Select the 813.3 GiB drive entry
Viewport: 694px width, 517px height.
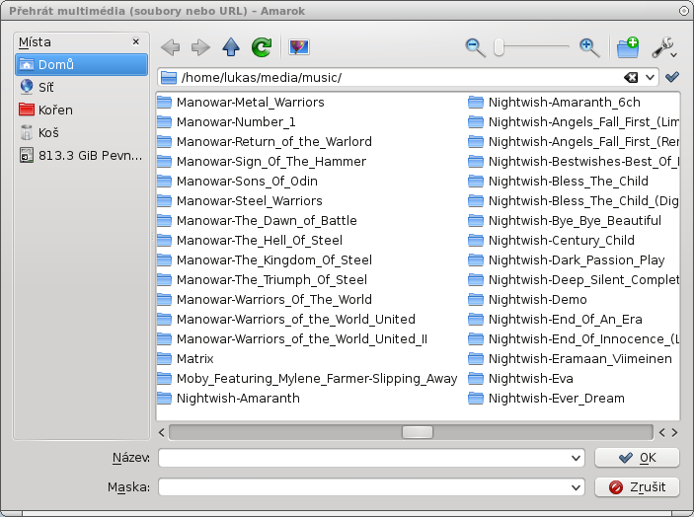pos(81,155)
